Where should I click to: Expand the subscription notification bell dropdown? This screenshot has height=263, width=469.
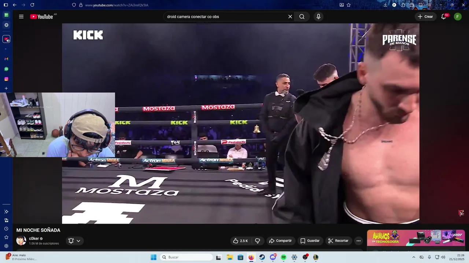(74, 241)
